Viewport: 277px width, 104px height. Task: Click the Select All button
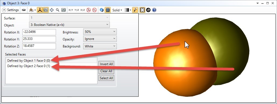point(106,78)
